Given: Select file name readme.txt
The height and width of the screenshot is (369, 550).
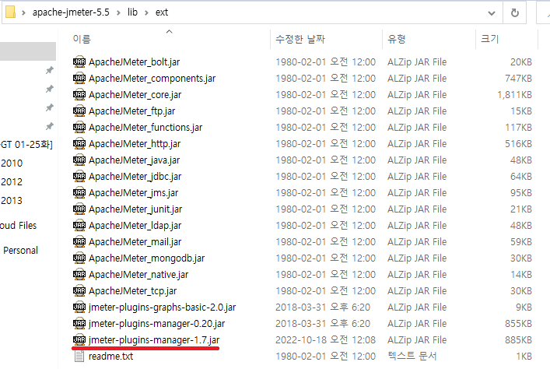Looking at the screenshot, I should point(110,357).
